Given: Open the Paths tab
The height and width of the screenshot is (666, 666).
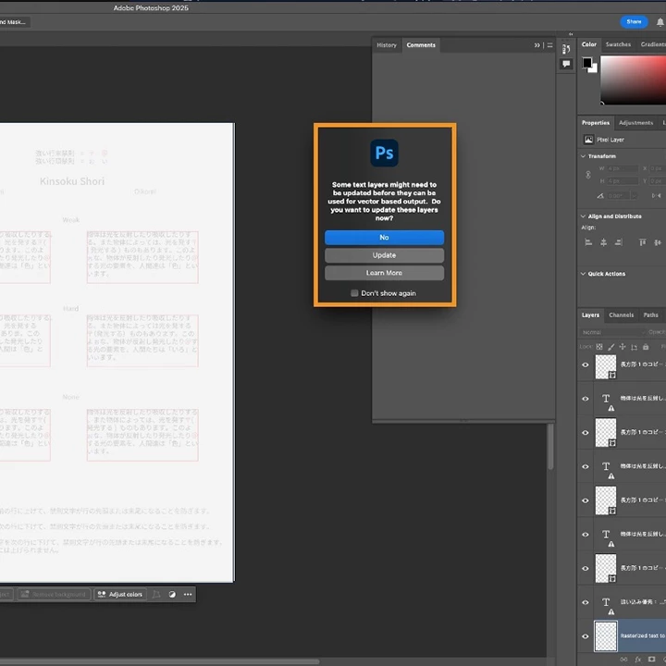Looking at the screenshot, I should click(x=650, y=314).
